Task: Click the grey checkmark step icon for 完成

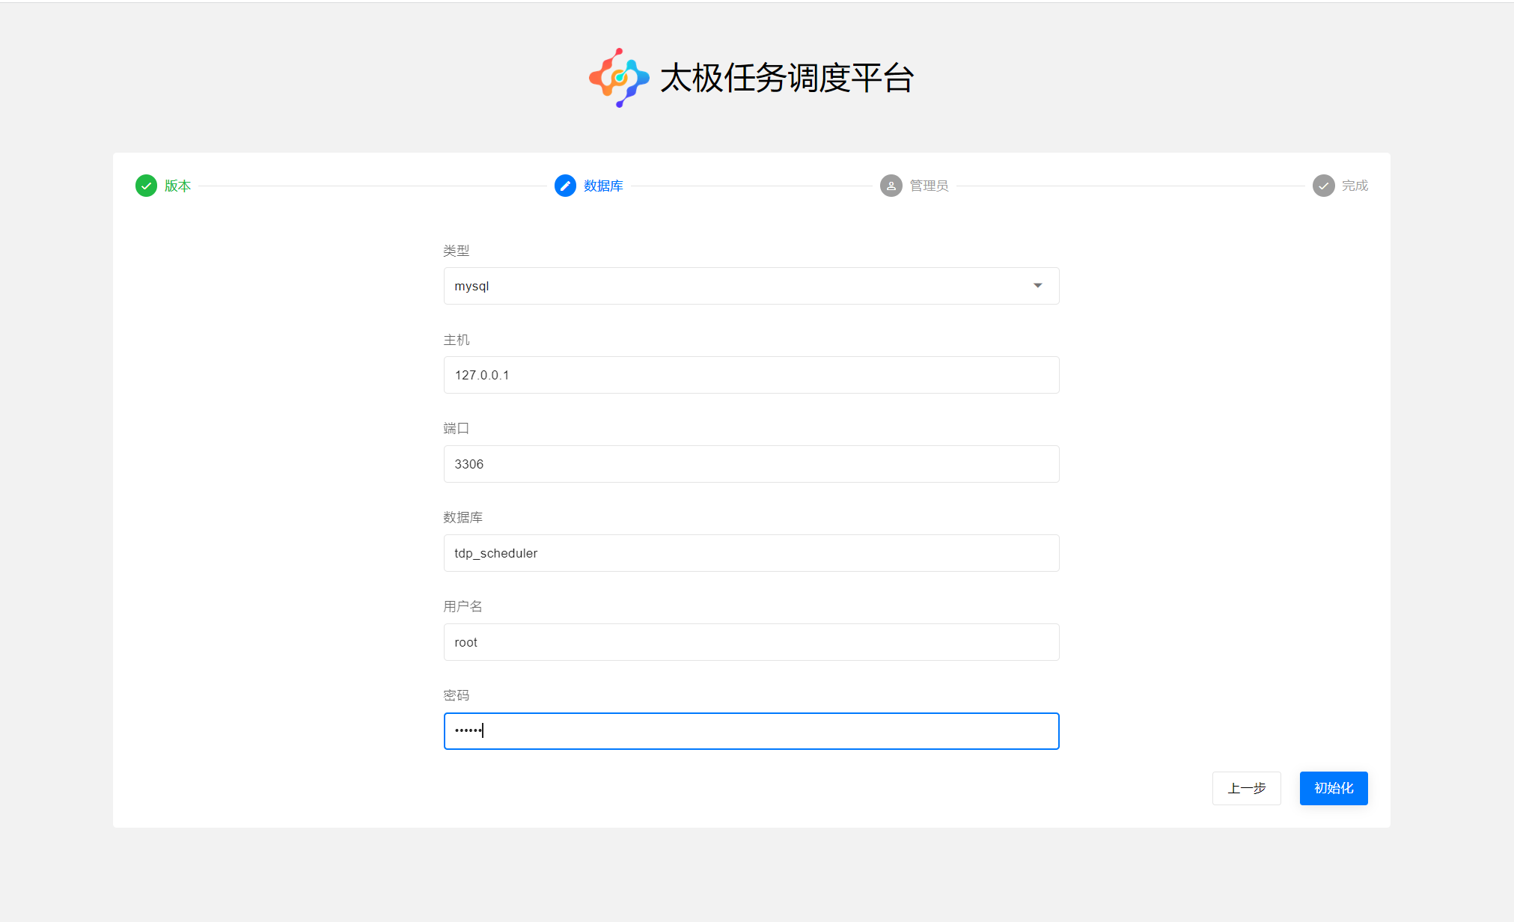Action: pos(1323,186)
